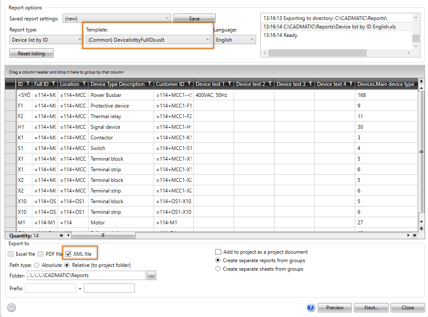This screenshot has width=428, height=317.
Task: Click filter icon on Device text 1 column
Action: [229, 84]
